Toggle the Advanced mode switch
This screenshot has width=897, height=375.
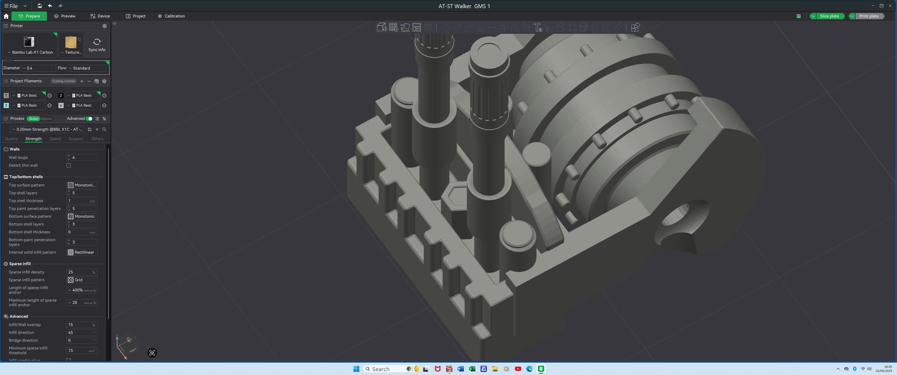click(x=89, y=119)
